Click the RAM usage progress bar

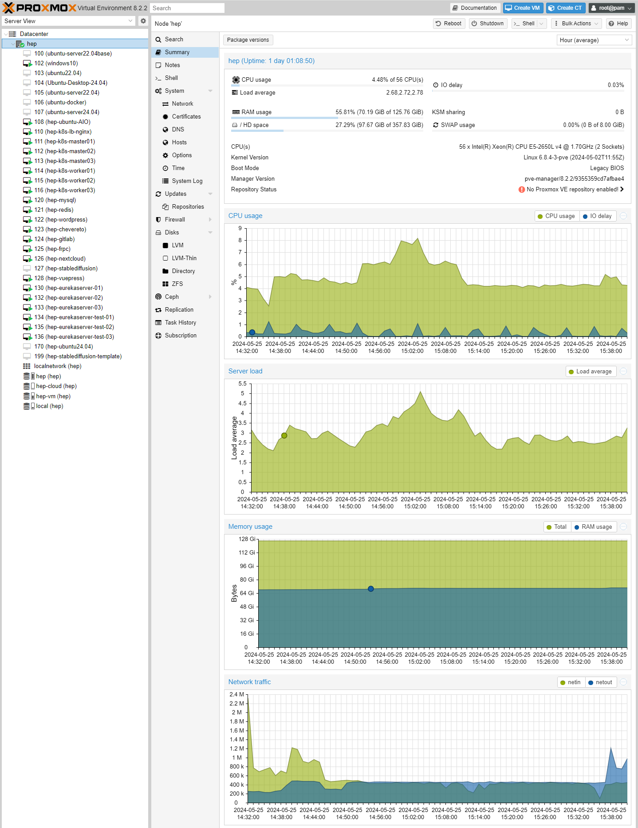click(327, 118)
